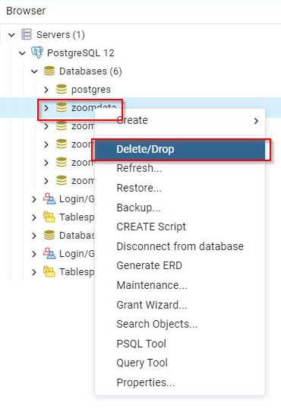Launch Grant Wizard... from the menu
Screen dimensions: 281x409
[180, 305]
